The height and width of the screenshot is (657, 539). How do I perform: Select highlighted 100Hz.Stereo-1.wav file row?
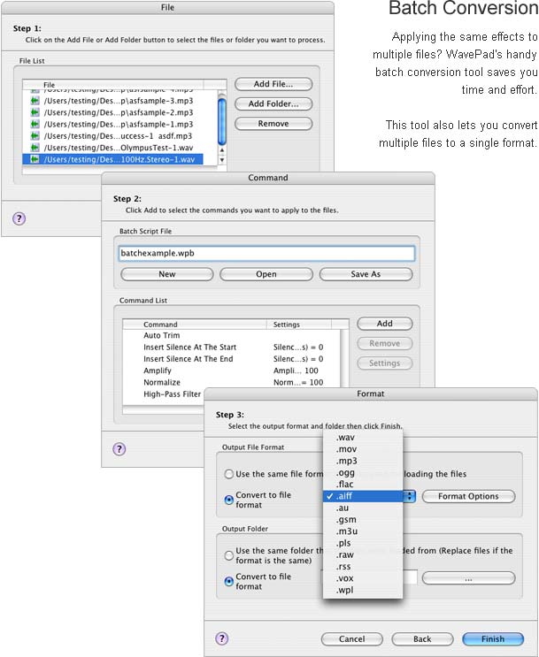click(112, 159)
